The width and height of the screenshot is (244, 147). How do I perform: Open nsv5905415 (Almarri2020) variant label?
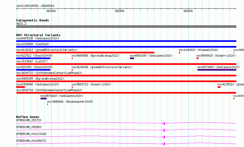(216, 56)
